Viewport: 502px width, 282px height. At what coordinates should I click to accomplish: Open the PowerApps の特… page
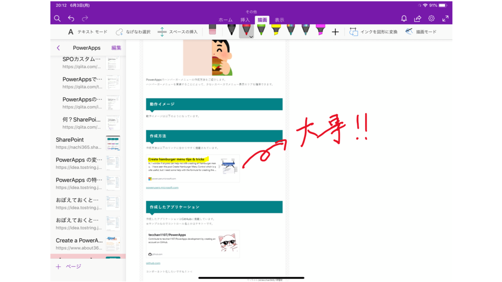point(88,183)
